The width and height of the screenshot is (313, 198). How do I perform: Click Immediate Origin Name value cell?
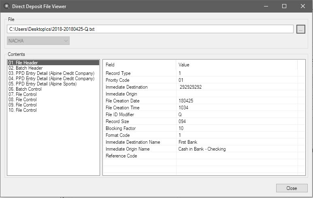pos(202,149)
